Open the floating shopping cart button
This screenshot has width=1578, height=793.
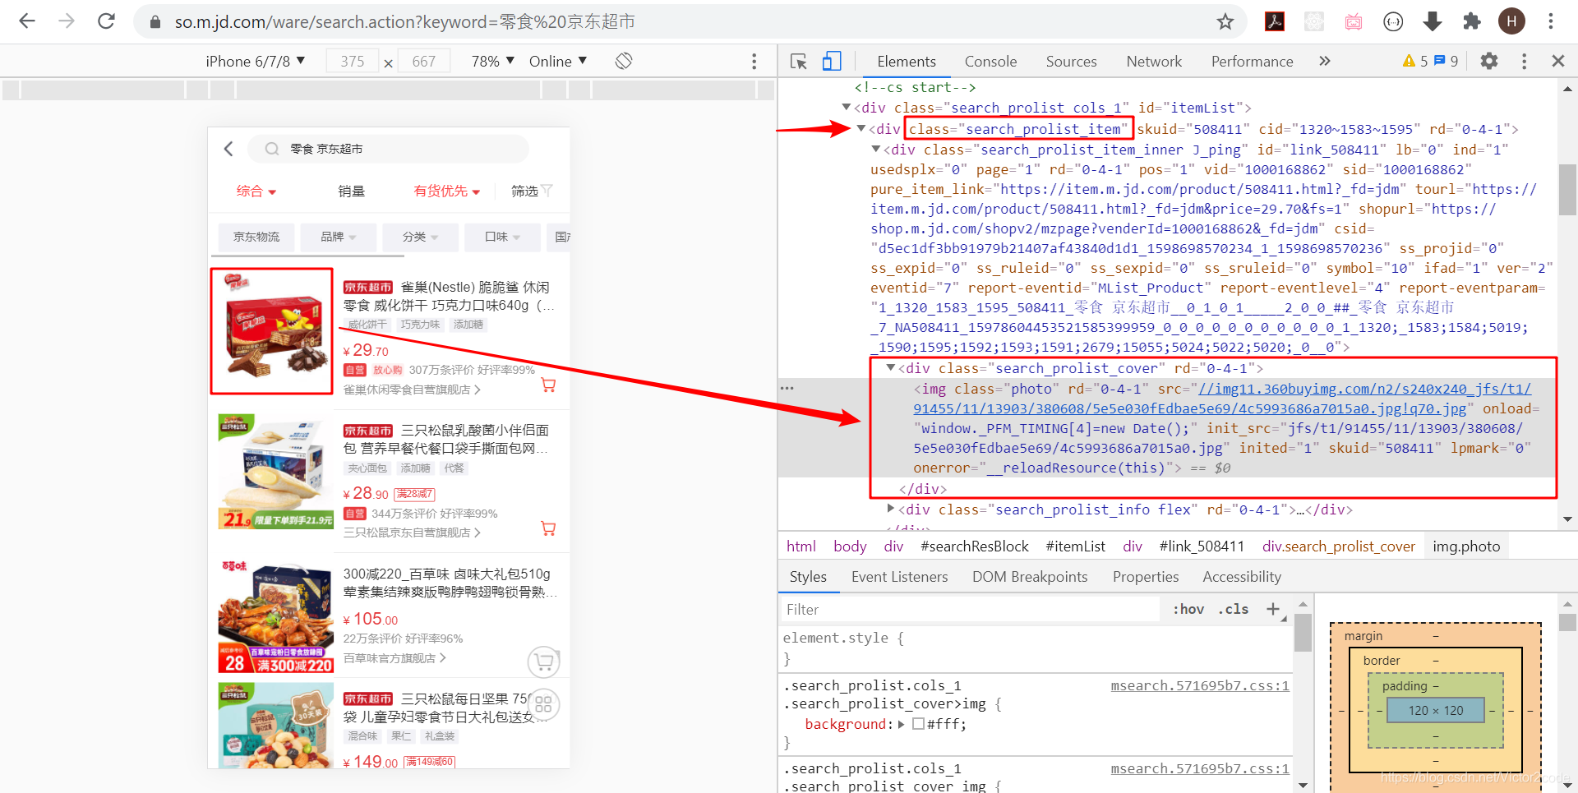coord(543,662)
